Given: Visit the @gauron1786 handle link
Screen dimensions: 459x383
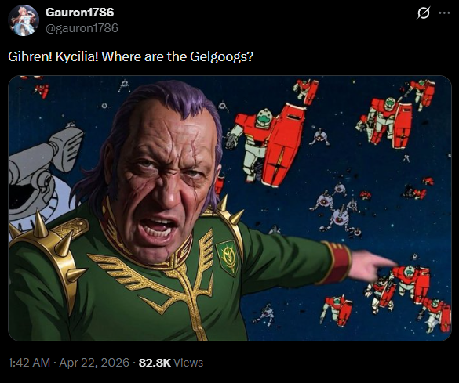Looking at the screenshot, I should [82, 28].
